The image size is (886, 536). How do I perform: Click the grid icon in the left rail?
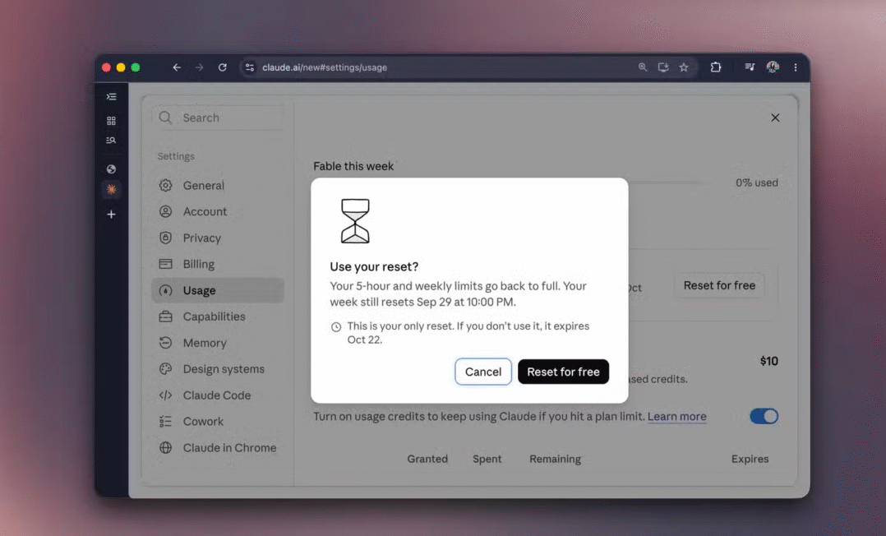pyautogui.click(x=111, y=121)
